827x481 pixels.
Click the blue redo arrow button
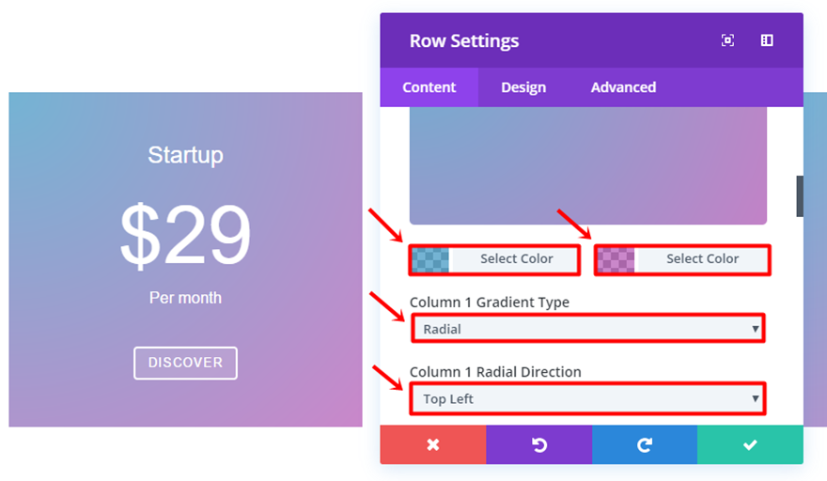pyautogui.click(x=644, y=444)
